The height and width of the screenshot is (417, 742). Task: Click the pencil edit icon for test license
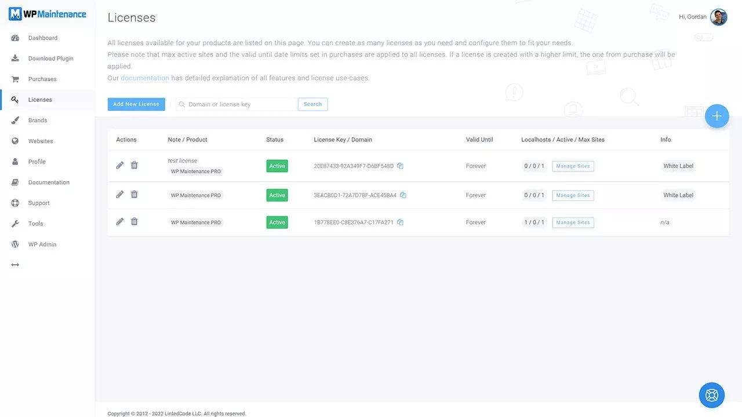pyautogui.click(x=120, y=166)
